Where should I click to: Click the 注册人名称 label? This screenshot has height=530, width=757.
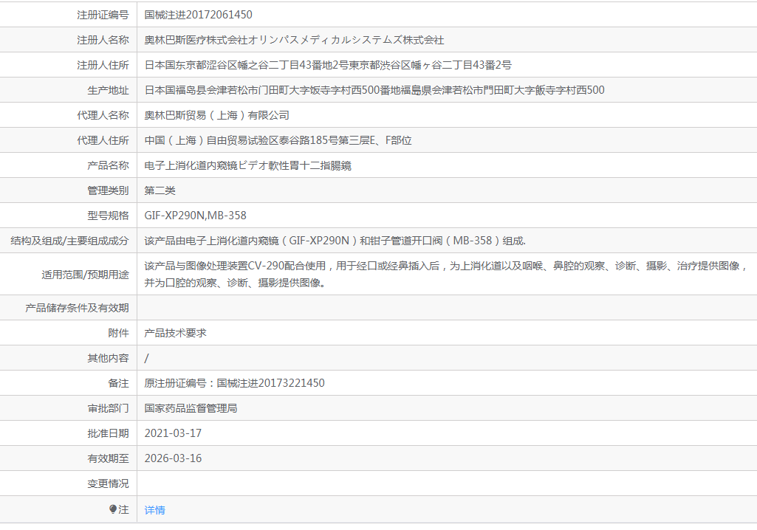coord(103,40)
